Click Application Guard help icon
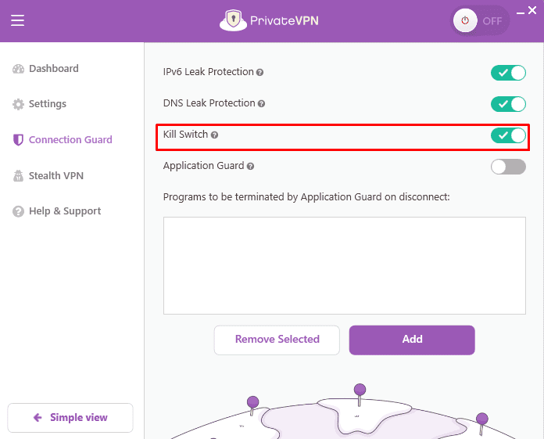The height and width of the screenshot is (439, 544). pyautogui.click(x=251, y=167)
